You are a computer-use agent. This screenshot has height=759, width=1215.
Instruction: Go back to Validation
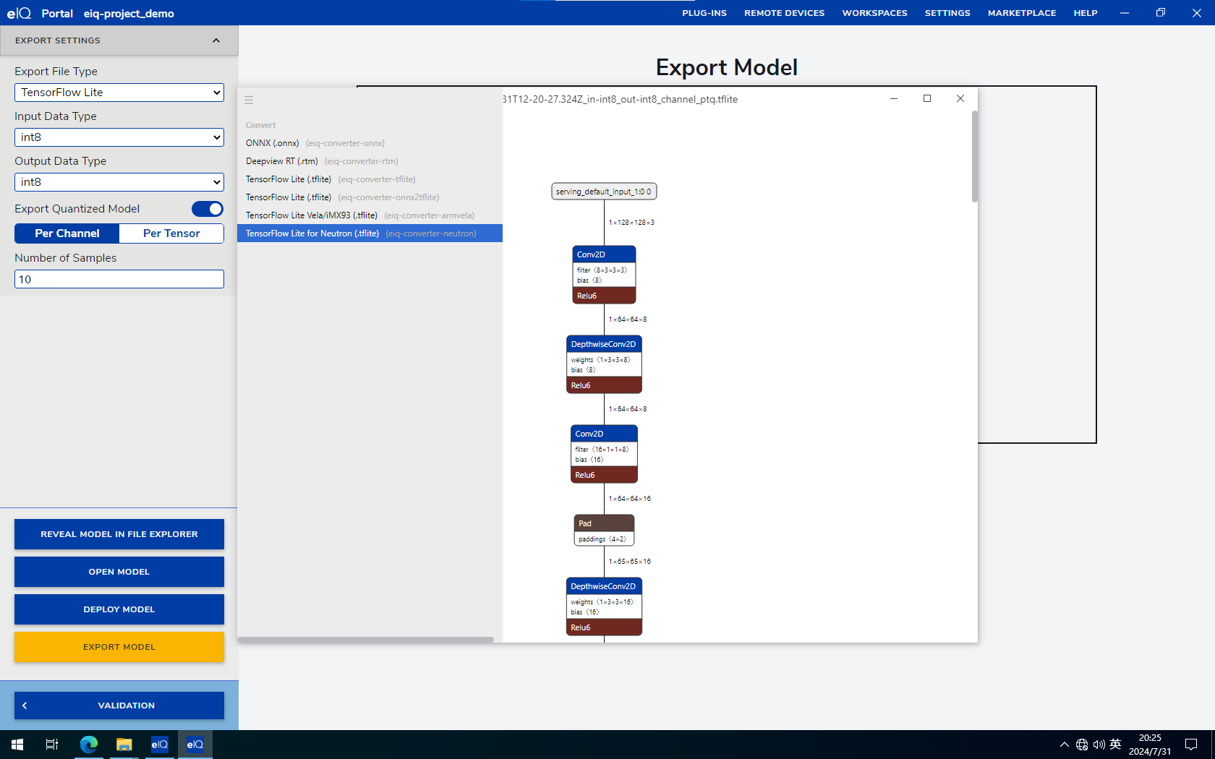[x=119, y=706]
